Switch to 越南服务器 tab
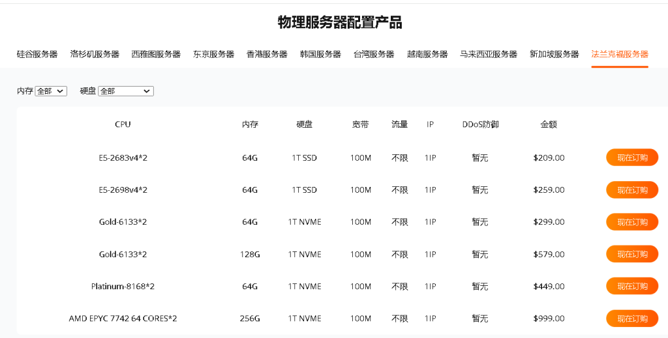 (427, 54)
